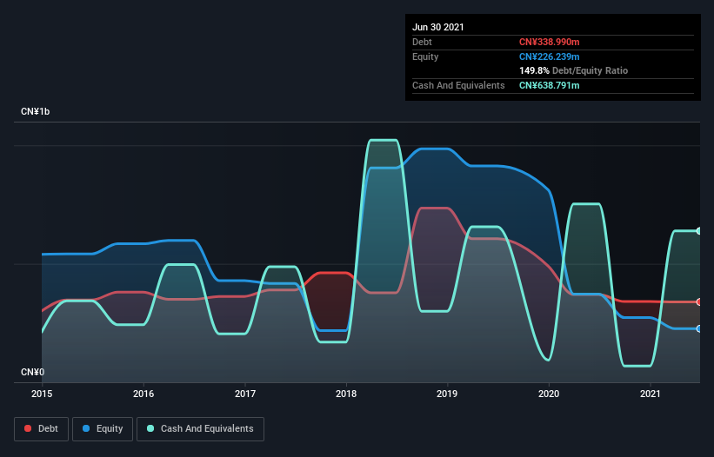Screen dimensions: 714x457
Task: Click the CN¥638.791m cash value
Action: tap(549, 85)
